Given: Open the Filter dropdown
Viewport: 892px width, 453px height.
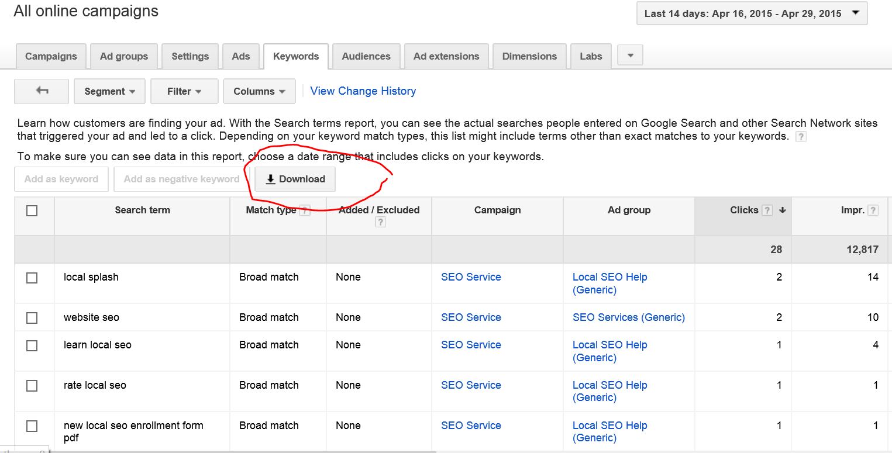Looking at the screenshot, I should tap(184, 91).
